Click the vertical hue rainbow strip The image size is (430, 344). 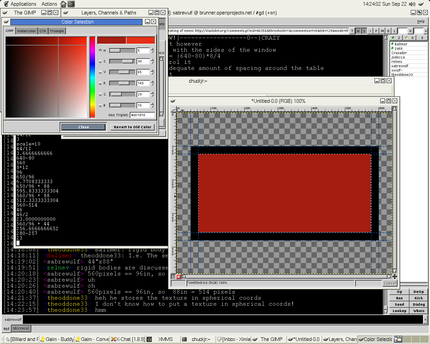coord(92,77)
